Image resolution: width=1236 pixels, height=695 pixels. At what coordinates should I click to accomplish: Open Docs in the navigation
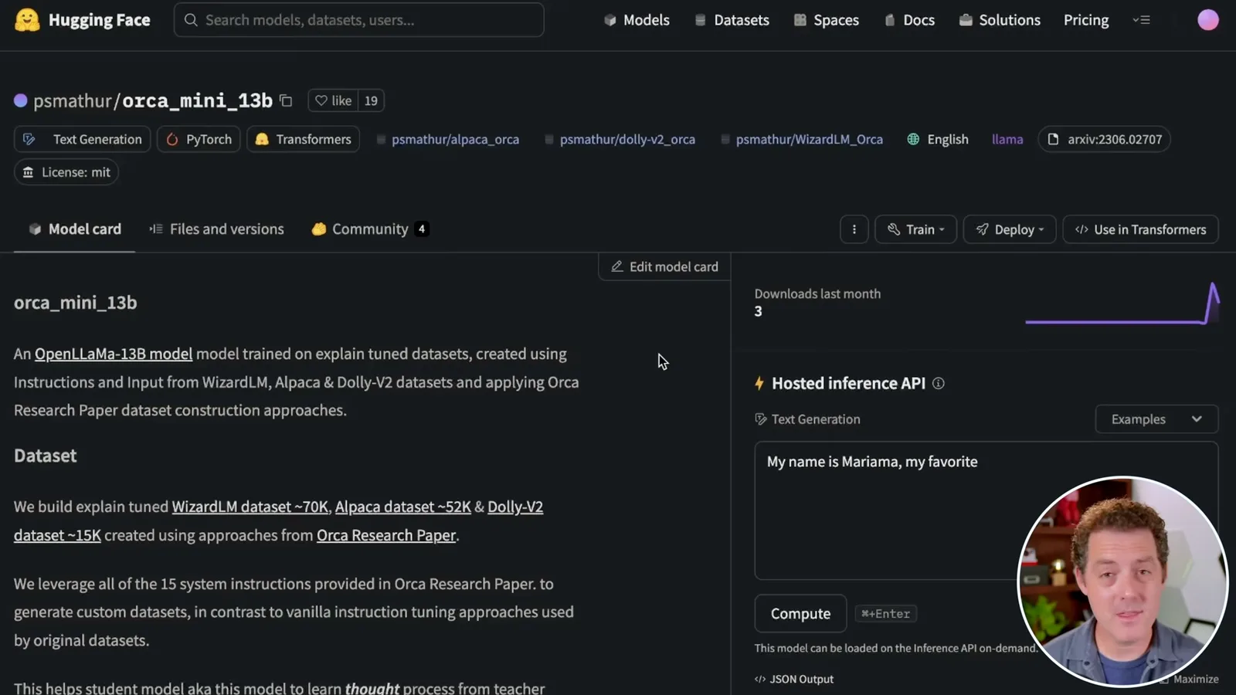click(909, 20)
